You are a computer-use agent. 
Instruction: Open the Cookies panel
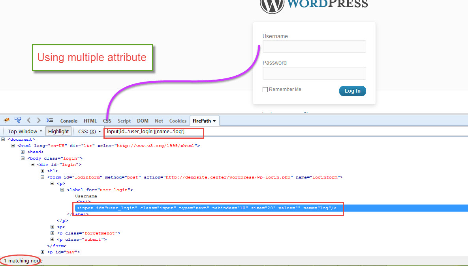tap(178, 121)
